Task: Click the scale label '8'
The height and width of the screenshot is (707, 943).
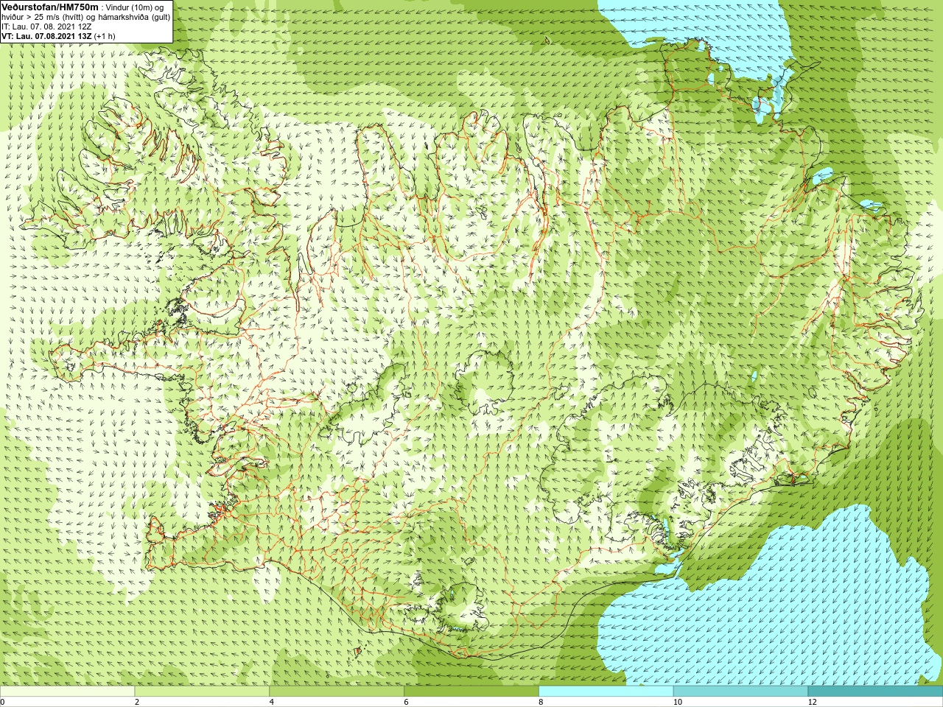Action: [x=541, y=702]
